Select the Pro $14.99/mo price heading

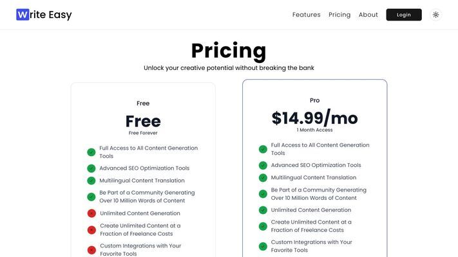point(314,118)
